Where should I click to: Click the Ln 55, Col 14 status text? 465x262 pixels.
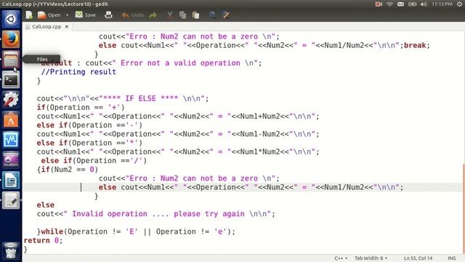point(418,258)
